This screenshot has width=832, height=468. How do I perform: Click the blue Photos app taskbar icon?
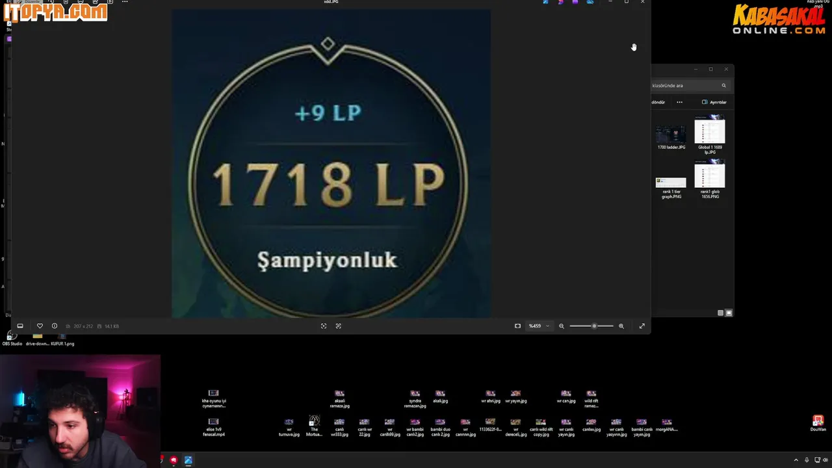pyautogui.click(x=188, y=460)
